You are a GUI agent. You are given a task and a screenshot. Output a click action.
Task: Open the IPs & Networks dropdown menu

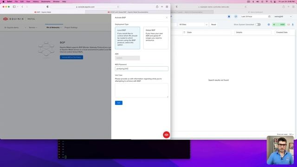pos(54,27)
